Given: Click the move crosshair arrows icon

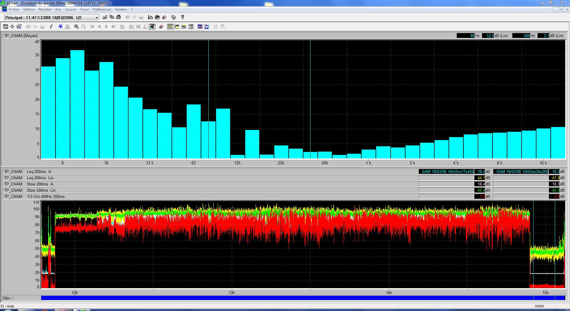Looking at the screenshot, I should click(x=12, y=27).
